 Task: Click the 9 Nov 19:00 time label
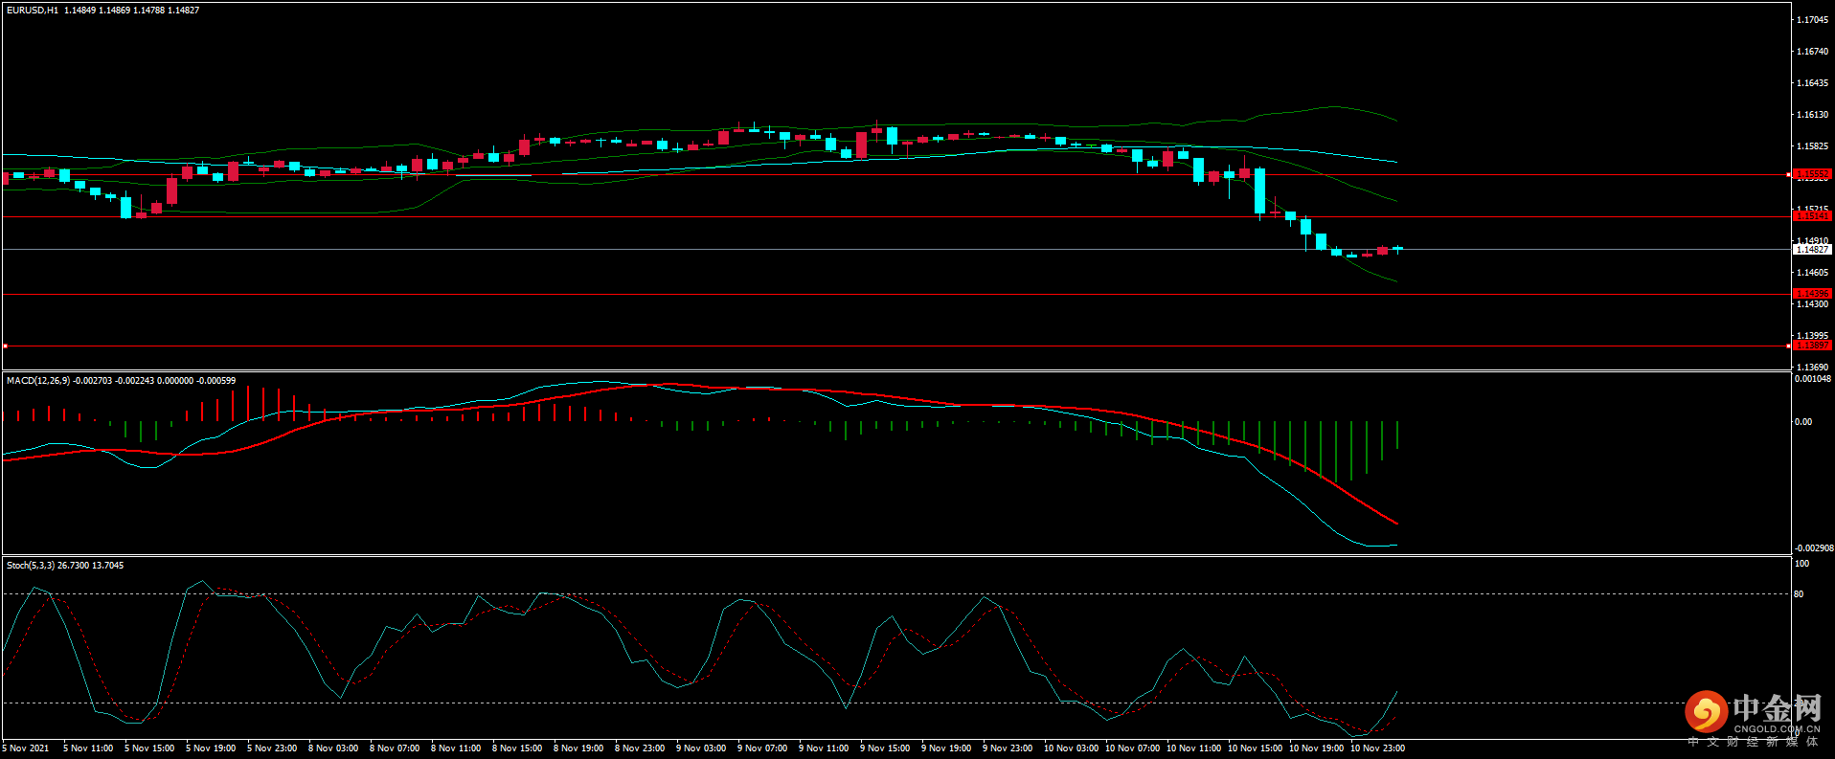click(x=946, y=748)
